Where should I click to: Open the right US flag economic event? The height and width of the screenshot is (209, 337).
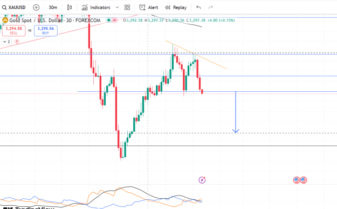pos(304,180)
